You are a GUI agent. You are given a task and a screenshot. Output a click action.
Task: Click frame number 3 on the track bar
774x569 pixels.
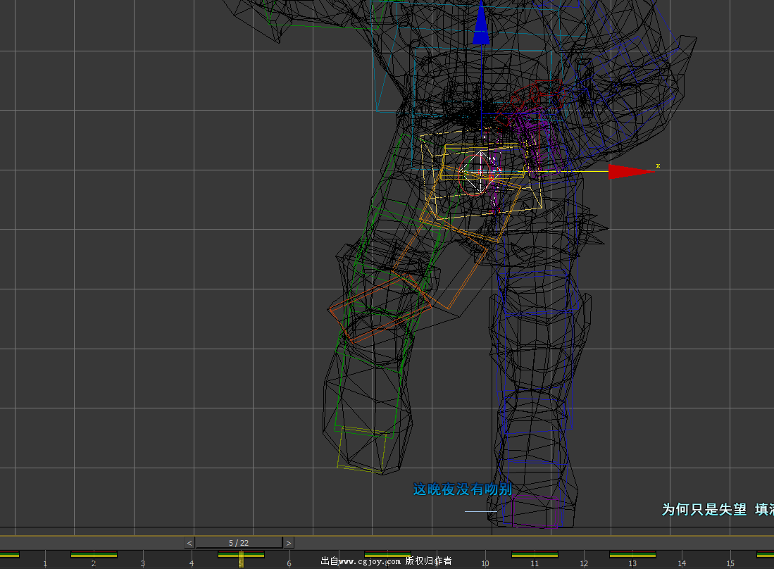[x=143, y=563]
